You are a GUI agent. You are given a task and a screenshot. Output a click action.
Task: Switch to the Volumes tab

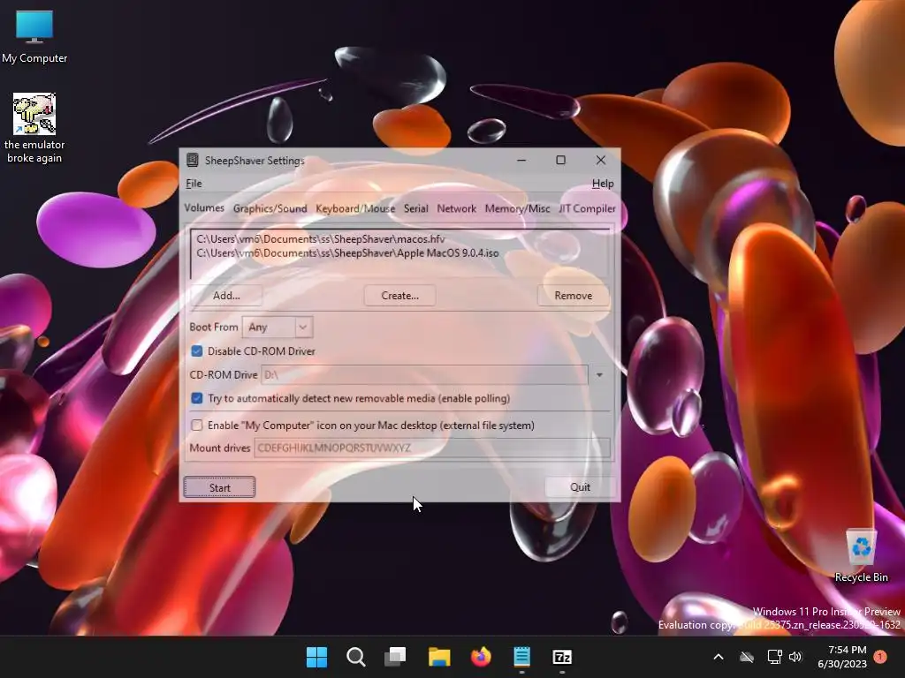(204, 208)
